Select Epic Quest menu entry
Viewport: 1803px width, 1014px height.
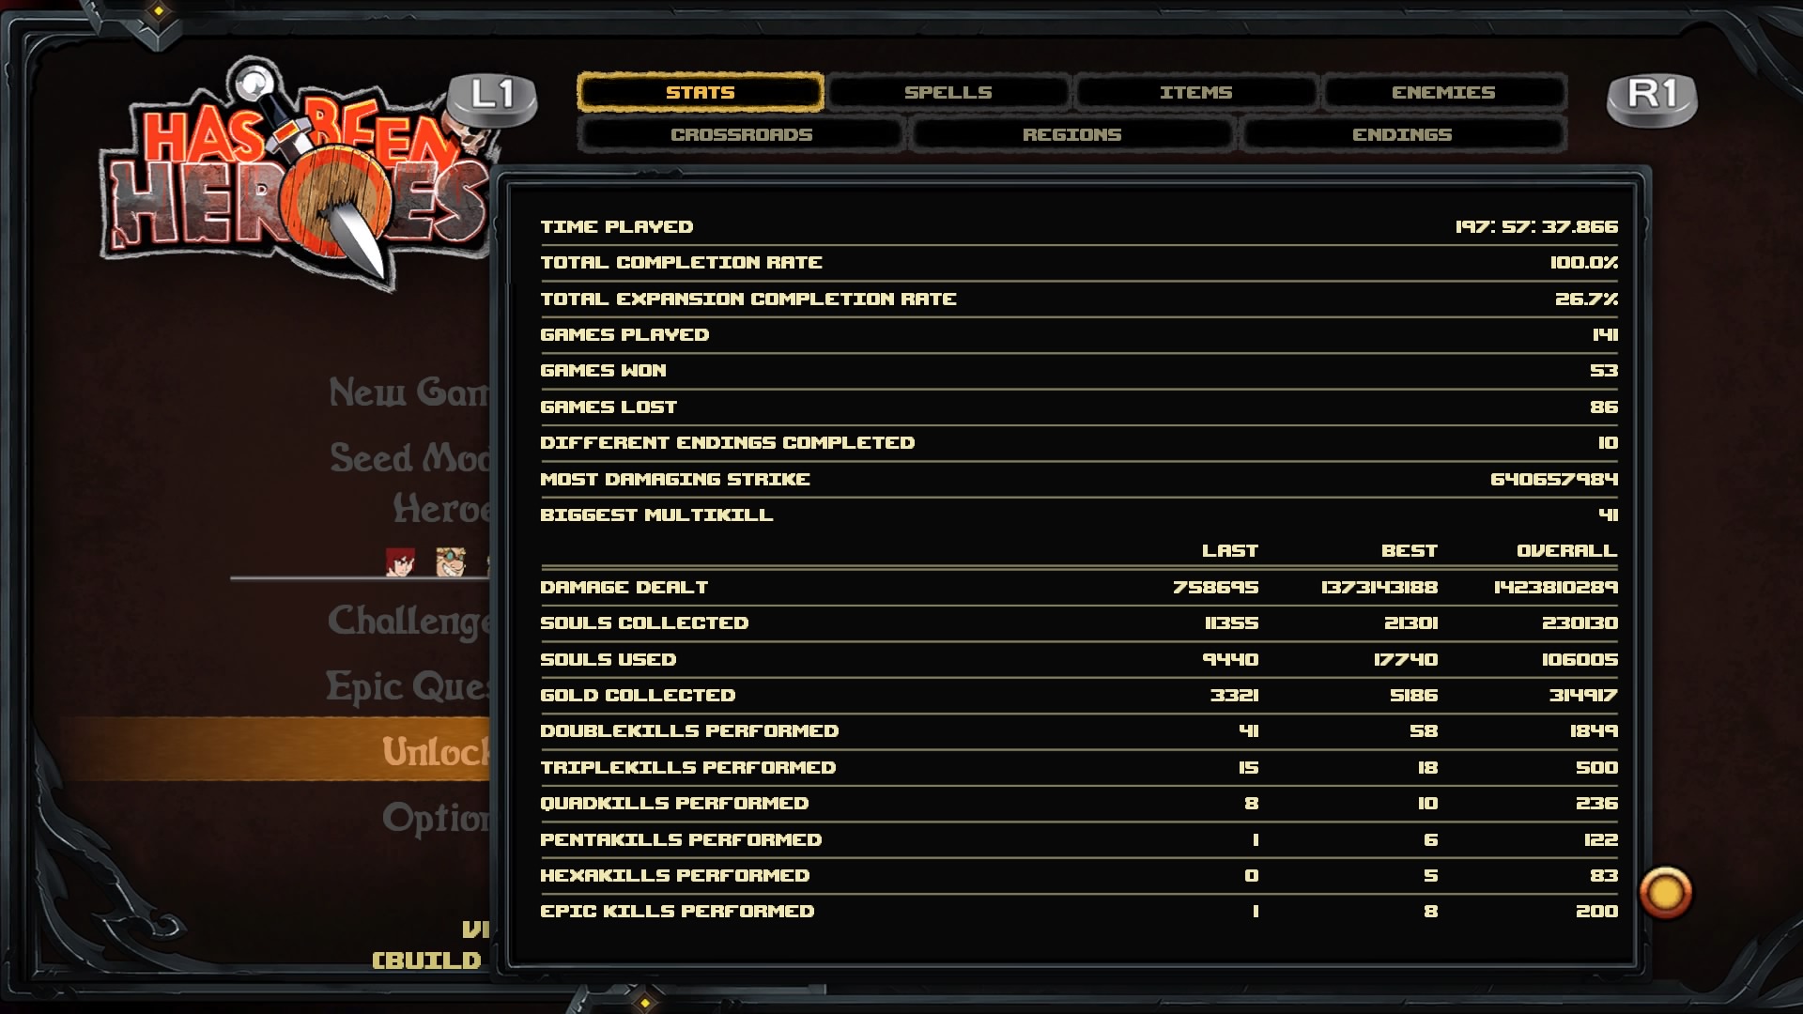pyautogui.click(x=408, y=687)
